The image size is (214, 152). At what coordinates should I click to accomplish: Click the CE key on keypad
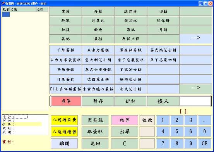point(204,144)
